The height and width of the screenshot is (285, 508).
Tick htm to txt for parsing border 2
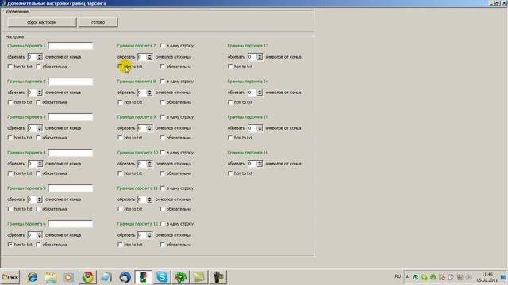[x=10, y=102]
